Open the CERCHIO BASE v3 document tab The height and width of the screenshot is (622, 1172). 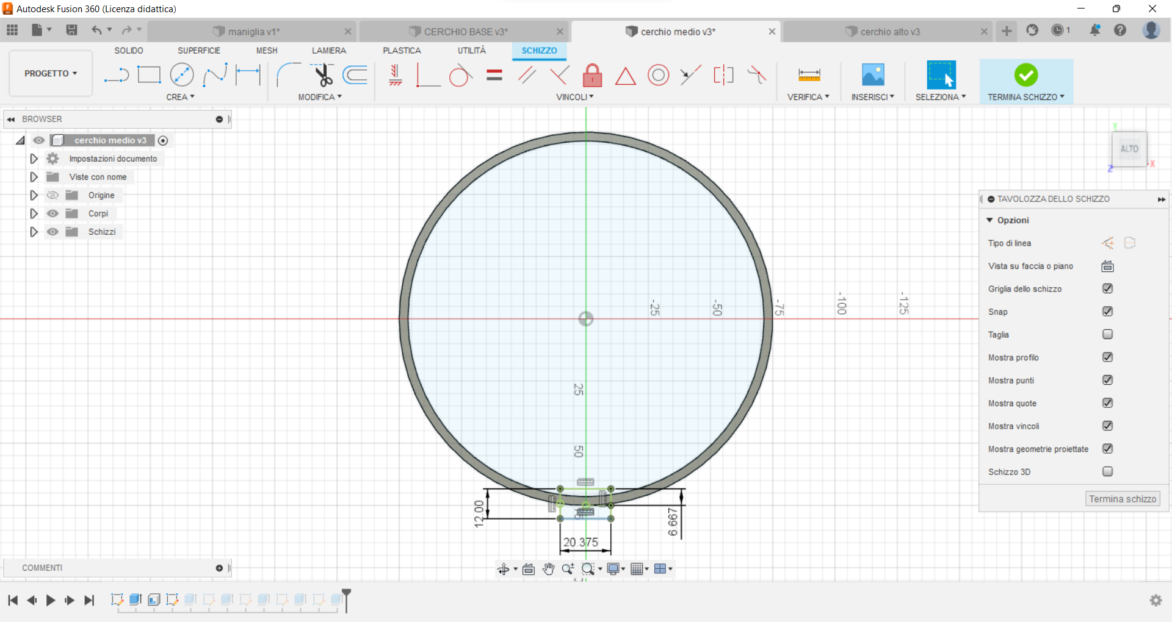point(466,31)
